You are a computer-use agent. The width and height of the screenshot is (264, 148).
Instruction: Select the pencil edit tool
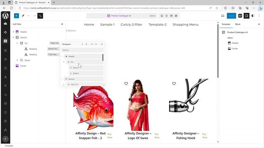pyautogui.click(x=23, y=16)
